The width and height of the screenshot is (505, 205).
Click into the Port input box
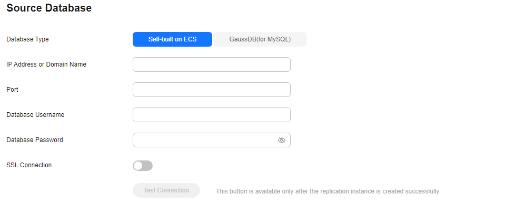pos(212,90)
